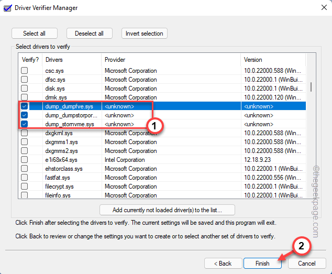This screenshot has height=274, width=332.
Task: Click Invert selection button
Action: (x=145, y=34)
